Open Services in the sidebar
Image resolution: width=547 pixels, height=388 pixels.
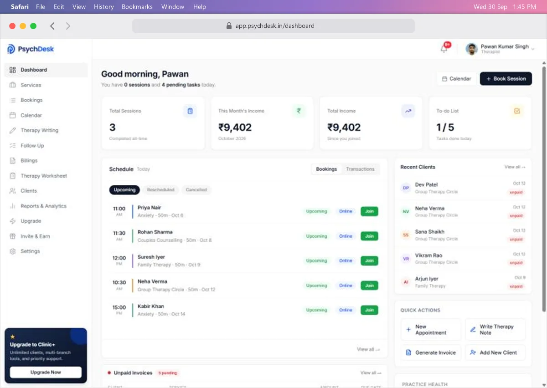(x=46, y=85)
